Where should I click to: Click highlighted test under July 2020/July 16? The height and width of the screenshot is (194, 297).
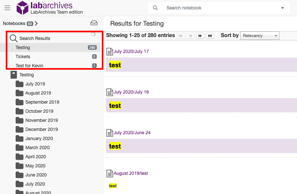(x=115, y=106)
